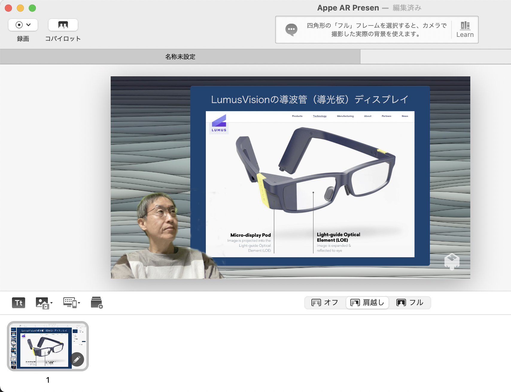This screenshot has height=392, width=511.
Task: Add a text slide with the Tt icon
Action: coord(19,303)
